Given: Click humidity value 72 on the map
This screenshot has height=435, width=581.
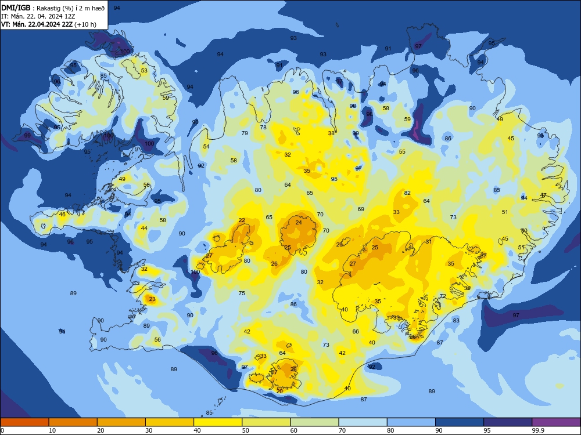Looking at the screenshot, I should coord(443,296).
